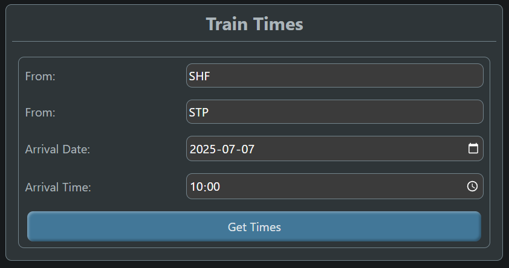Viewport: 509px width, 268px height.
Task: Submit the form with Get Times
Action: pos(254,226)
